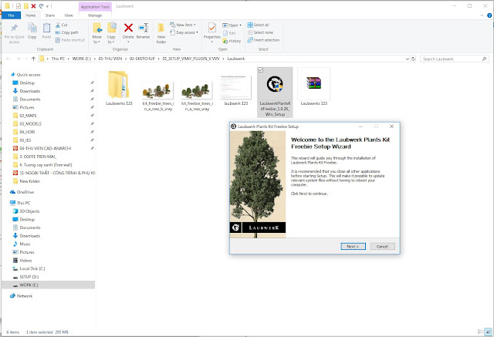This screenshot has height=337, width=494.
Task: Click the Up one level arrow
Action: coord(33,59)
